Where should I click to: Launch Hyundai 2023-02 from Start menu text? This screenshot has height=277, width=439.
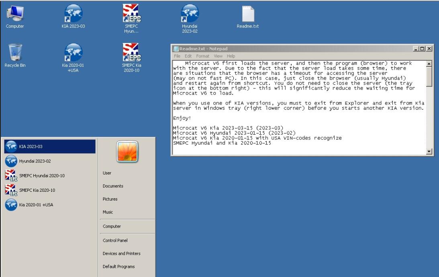click(x=35, y=161)
